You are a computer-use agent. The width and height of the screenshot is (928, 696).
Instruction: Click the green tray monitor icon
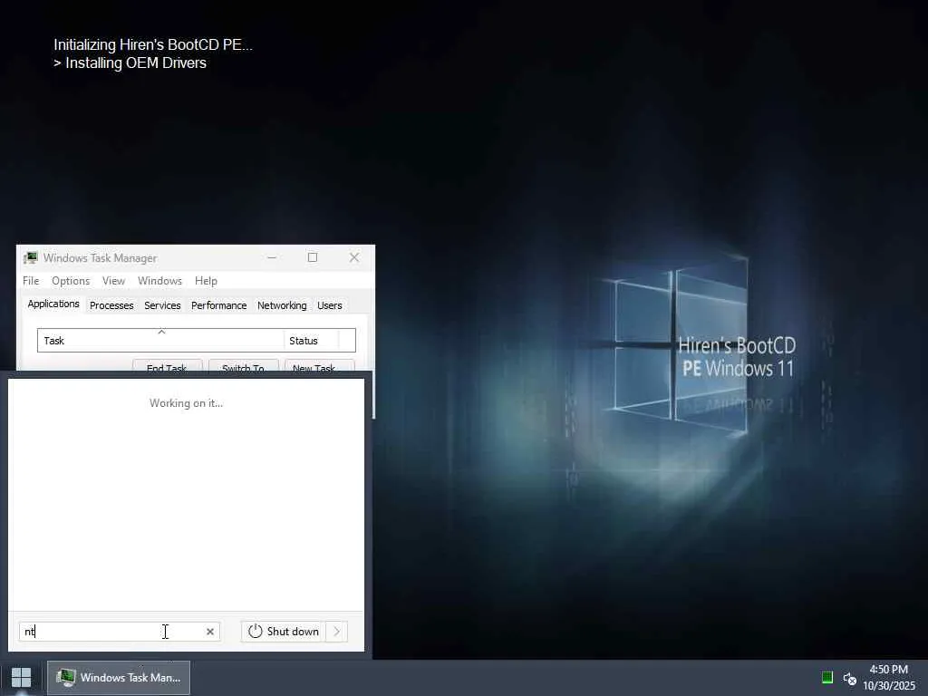[827, 678]
